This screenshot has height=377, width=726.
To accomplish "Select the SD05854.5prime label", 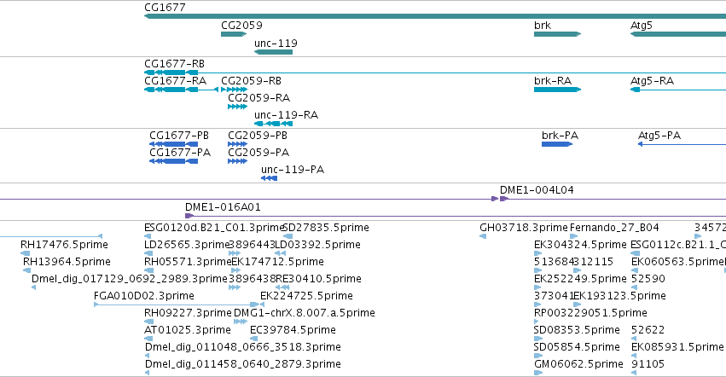I will click(x=577, y=347).
